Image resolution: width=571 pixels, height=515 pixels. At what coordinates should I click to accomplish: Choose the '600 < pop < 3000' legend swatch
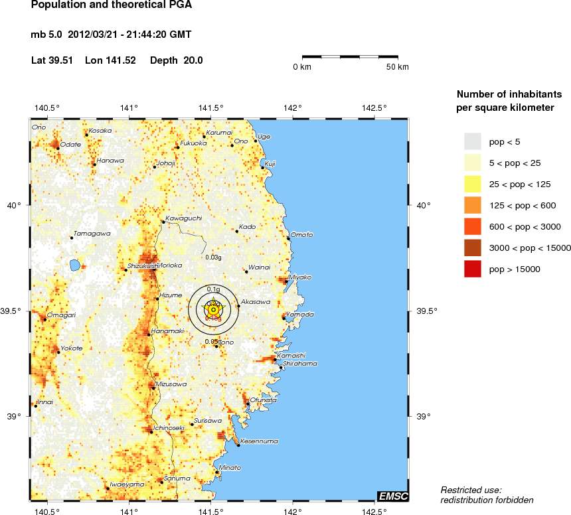(472, 226)
